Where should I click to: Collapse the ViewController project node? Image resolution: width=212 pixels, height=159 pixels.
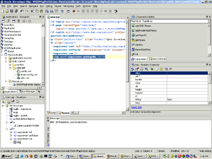click(x=2, y=55)
